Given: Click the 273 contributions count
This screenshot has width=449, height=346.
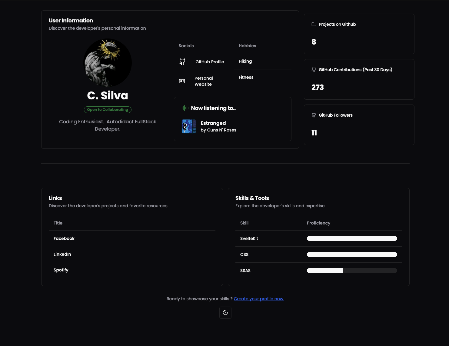Looking at the screenshot, I should pyautogui.click(x=318, y=87).
